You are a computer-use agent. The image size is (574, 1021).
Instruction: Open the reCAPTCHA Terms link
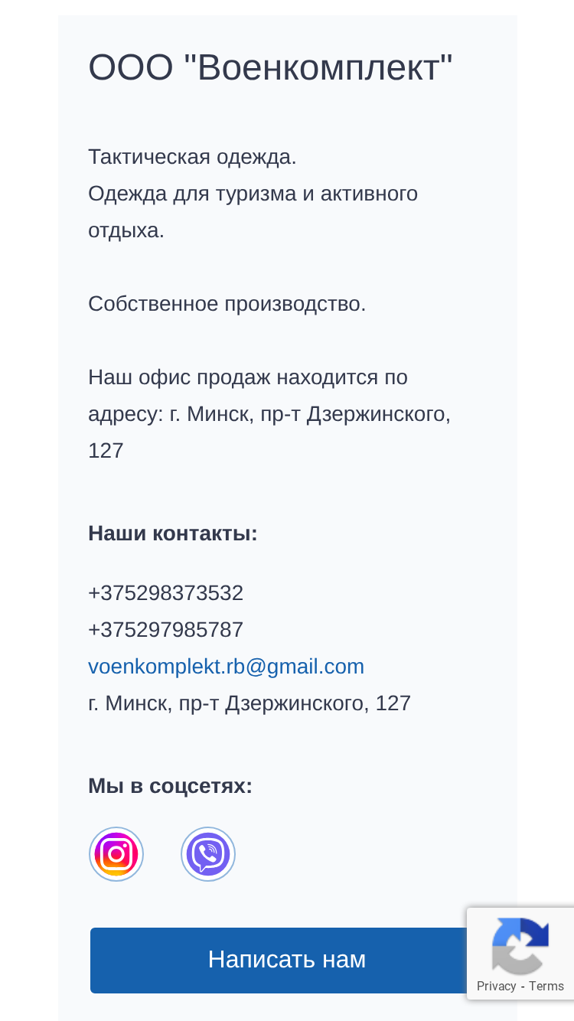coord(546,986)
